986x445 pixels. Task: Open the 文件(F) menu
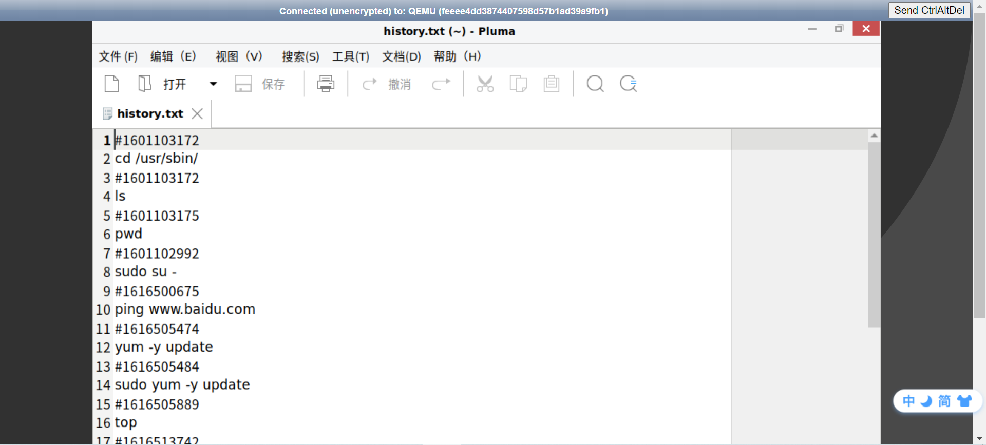click(x=118, y=56)
